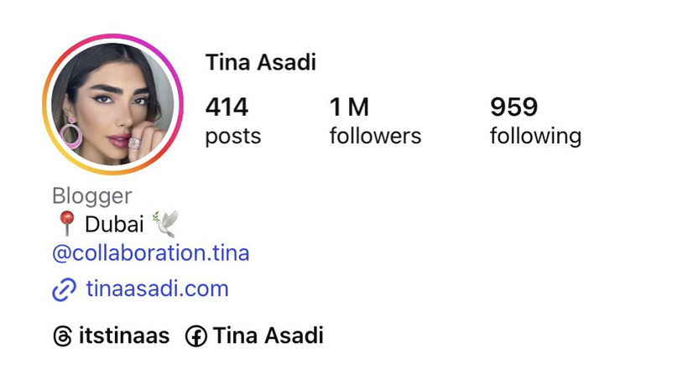View the 959 following count
688x369 pixels.
tap(513, 107)
